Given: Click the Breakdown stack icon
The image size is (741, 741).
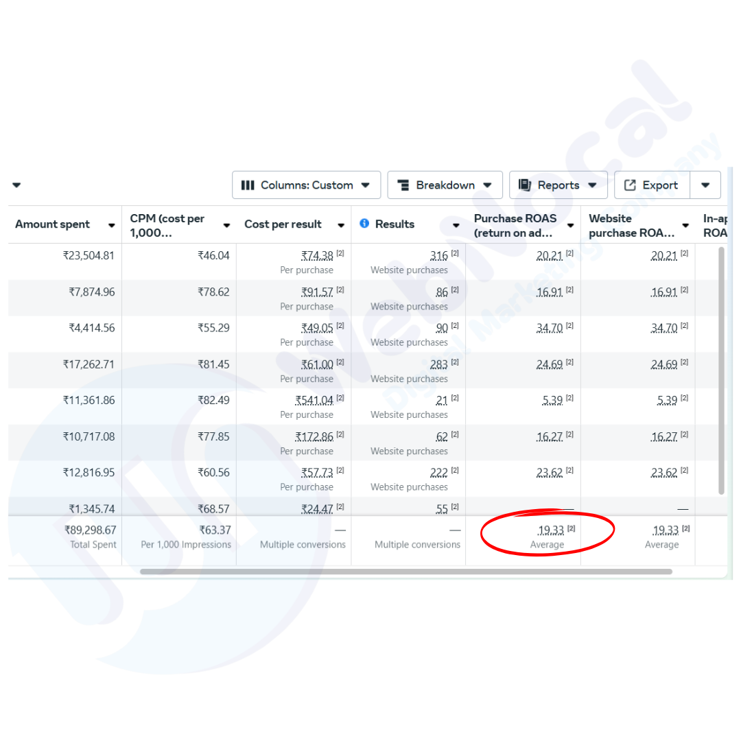Looking at the screenshot, I should [x=403, y=185].
